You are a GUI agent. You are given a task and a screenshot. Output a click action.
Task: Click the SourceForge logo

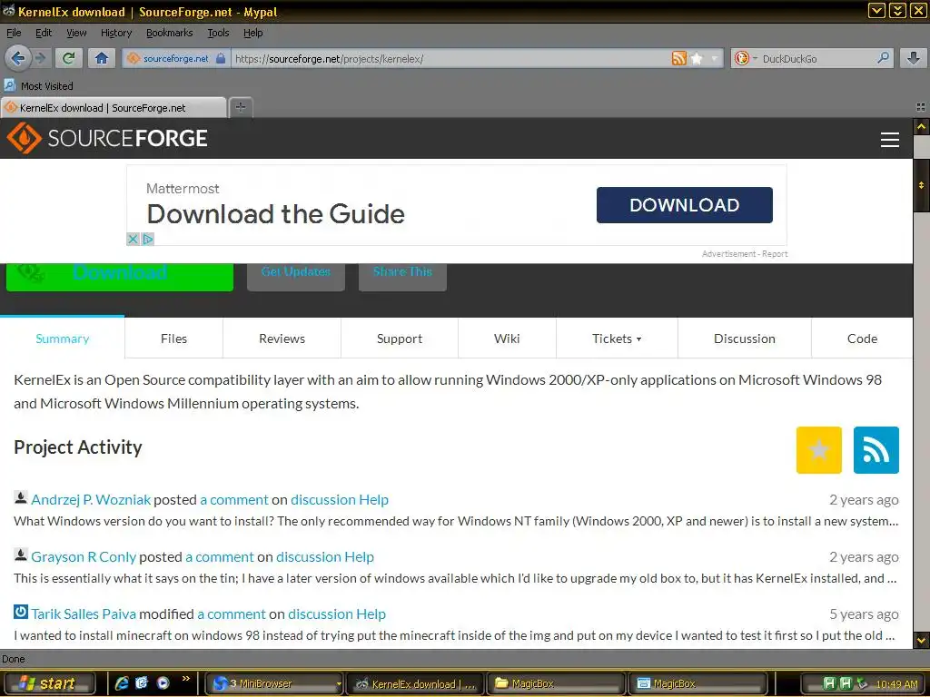point(107,138)
